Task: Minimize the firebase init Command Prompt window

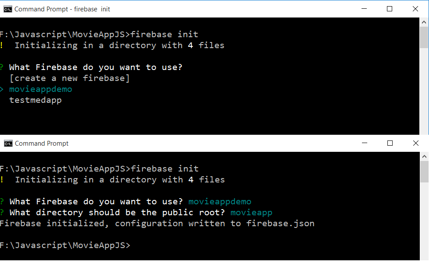Action: click(364, 9)
